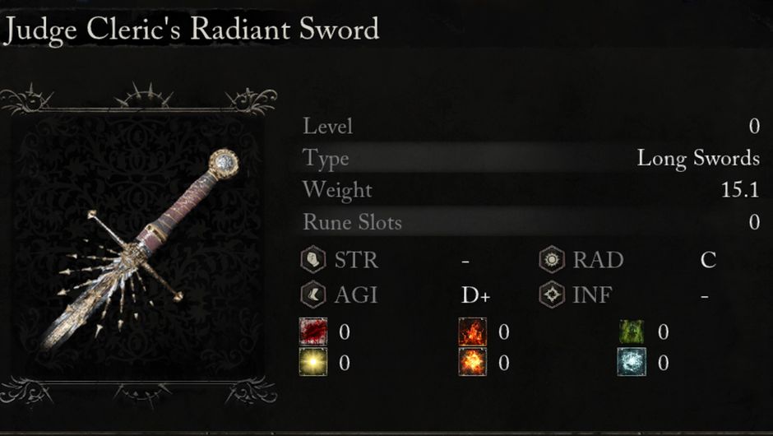Click the STR strength scaling icon
Image resolution: width=773 pixels, height=436 pixels.
coord(313,261)
